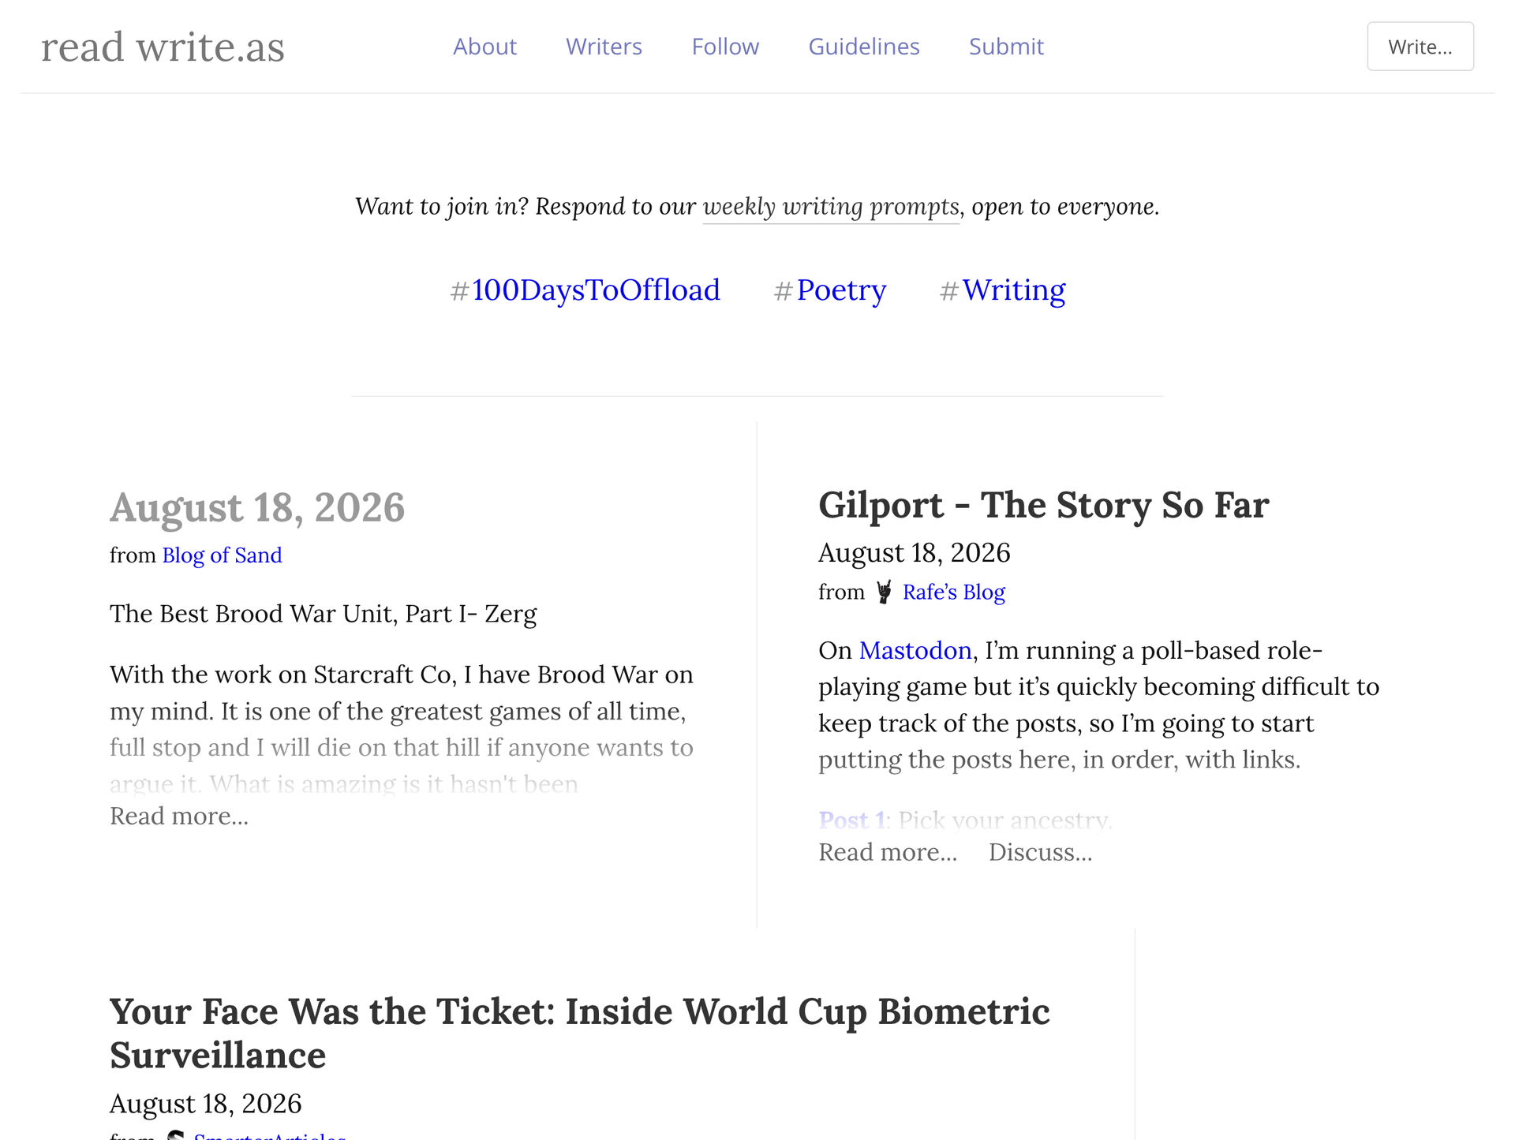
Task: Open the About page
Action: point(484,47)
